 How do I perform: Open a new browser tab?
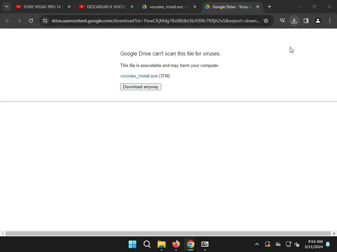(270, 7)
